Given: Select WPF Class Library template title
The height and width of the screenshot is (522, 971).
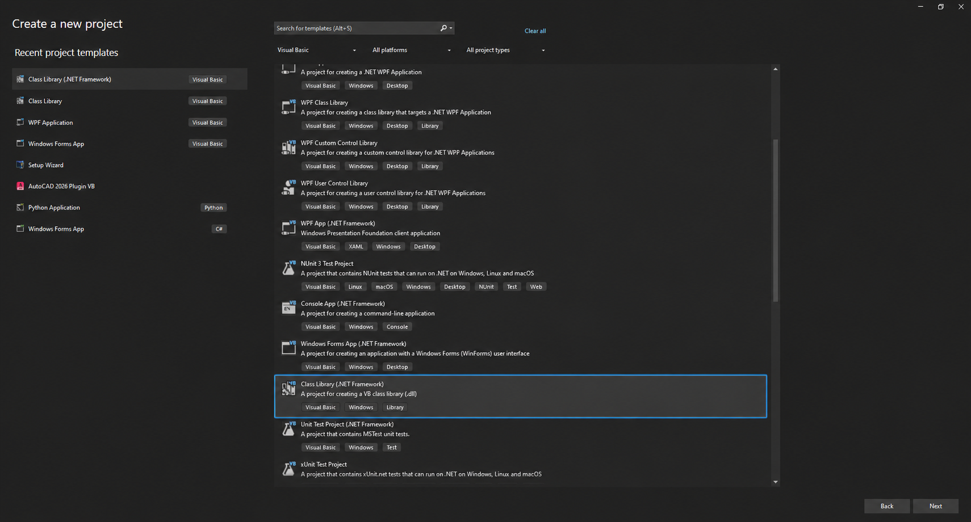Looking at the screenshot, I should point(324,103).
